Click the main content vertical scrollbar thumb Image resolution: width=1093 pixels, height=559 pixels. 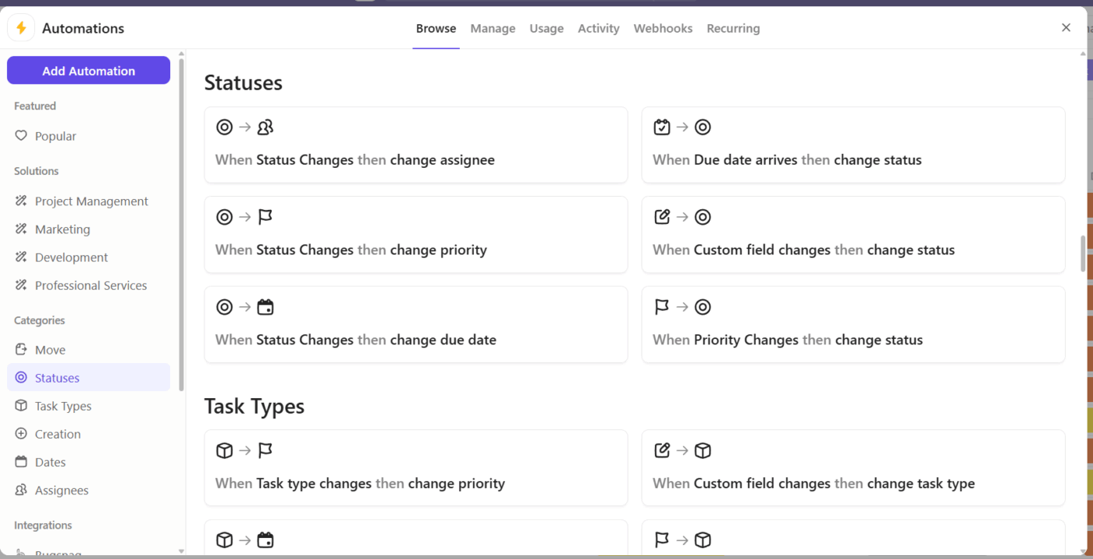pos(1083,254)
